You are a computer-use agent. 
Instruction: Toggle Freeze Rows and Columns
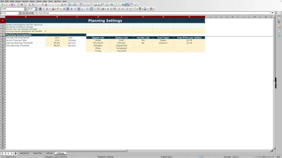tap(126, 5)
